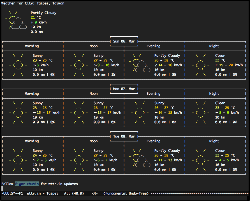Click the Monday evening sun icon
This screenshot has height=201, width=250.
(140, 113)
